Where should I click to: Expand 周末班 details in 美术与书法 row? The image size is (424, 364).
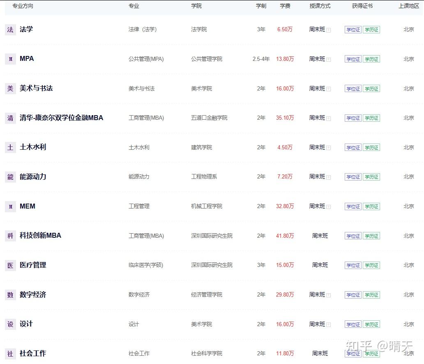pyautogui.click(x=329, y=89)
